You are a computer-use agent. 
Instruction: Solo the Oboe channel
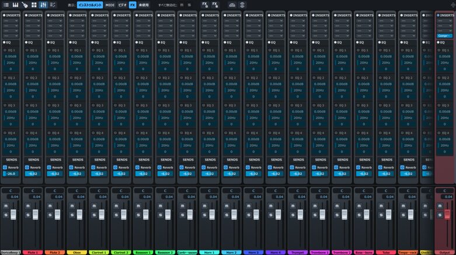72,215
